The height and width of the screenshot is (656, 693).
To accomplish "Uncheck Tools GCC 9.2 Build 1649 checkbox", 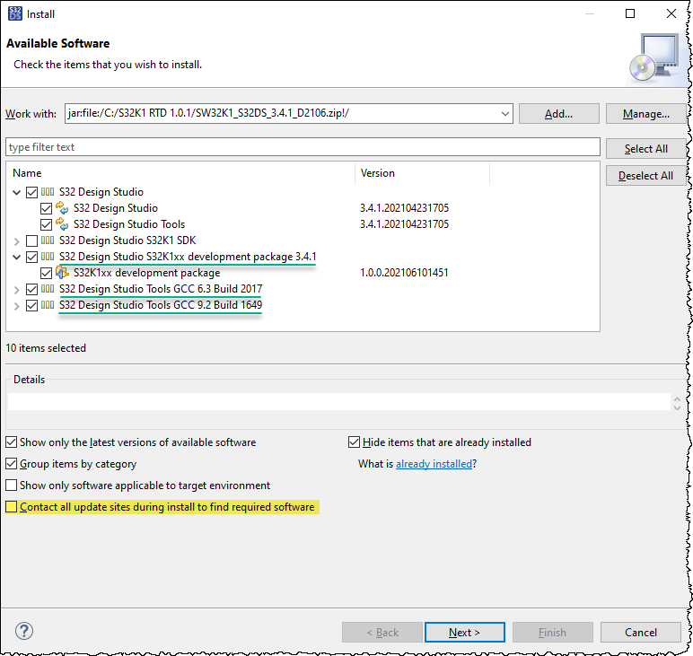I will pyautogui.click(x=31, y=305).
